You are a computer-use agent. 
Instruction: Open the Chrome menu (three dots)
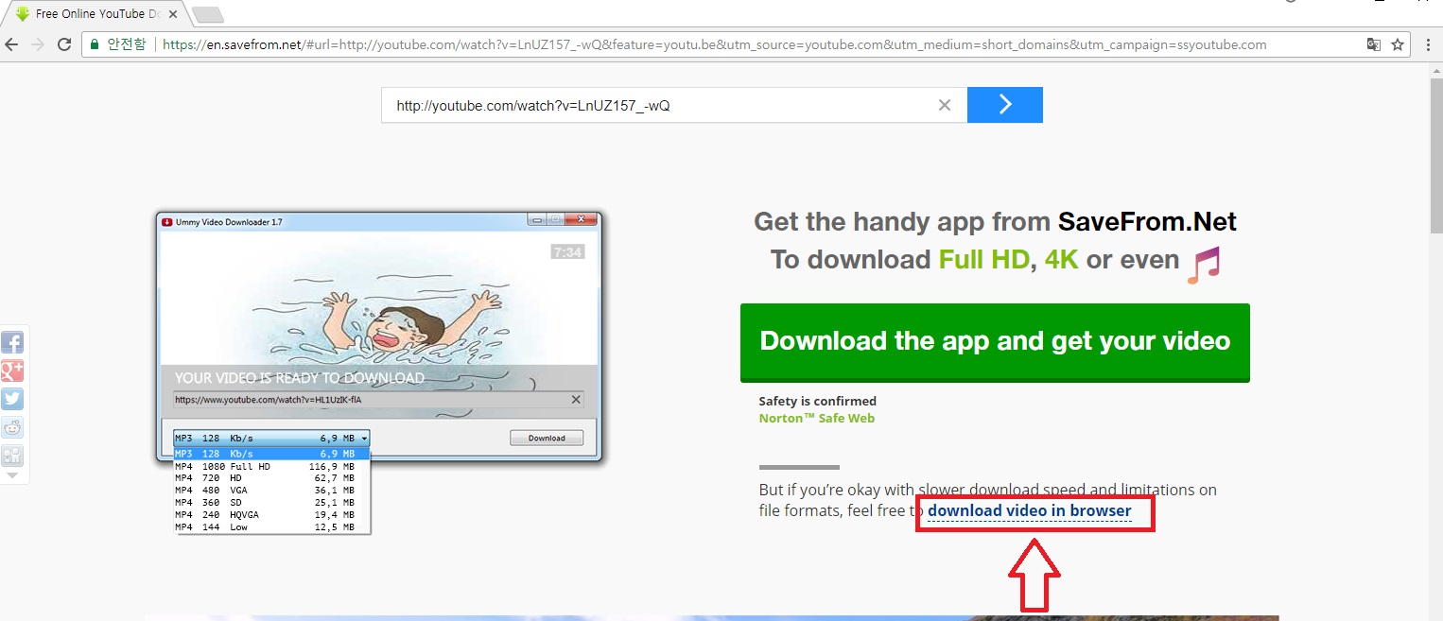point(1428,44)
